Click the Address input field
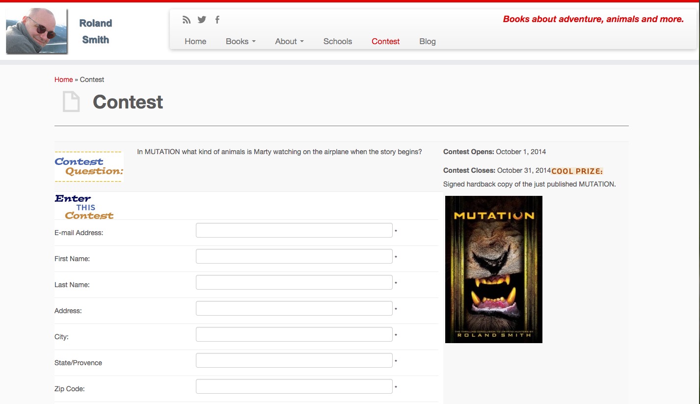This screenshot has height=404, width=700. 294,308
